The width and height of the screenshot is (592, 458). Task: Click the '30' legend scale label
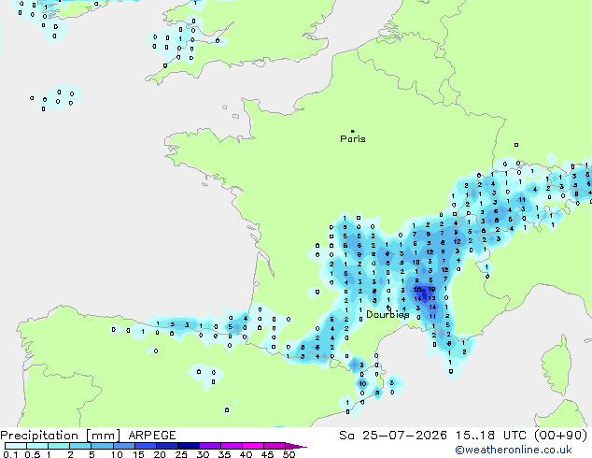point(204,454)
